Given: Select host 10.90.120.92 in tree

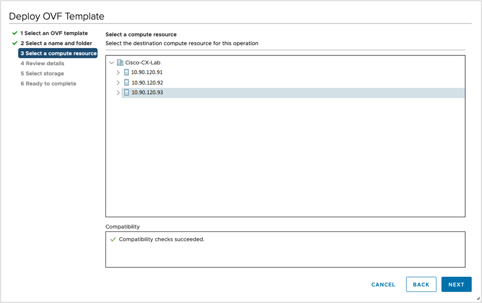Looking at the screenshot, I should click(x=147, y=83).
